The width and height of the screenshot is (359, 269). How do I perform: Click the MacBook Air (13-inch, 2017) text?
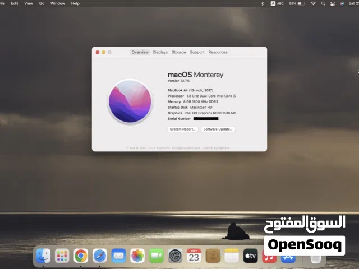tap(191, 90)
